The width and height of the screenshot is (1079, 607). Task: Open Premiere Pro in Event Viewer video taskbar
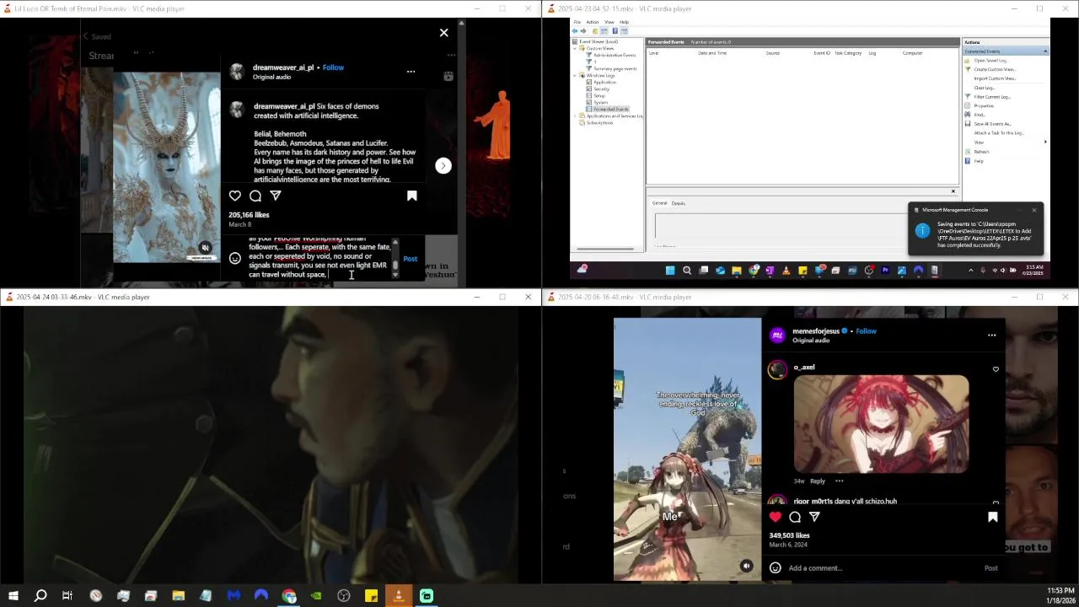[x=885, y=271]
